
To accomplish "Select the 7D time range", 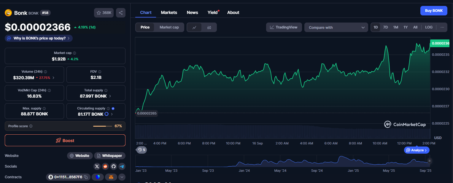I will click(x=385, y=27).
